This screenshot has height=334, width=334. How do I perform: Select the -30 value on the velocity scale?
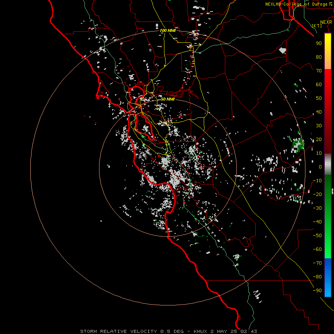click(317, 208)
